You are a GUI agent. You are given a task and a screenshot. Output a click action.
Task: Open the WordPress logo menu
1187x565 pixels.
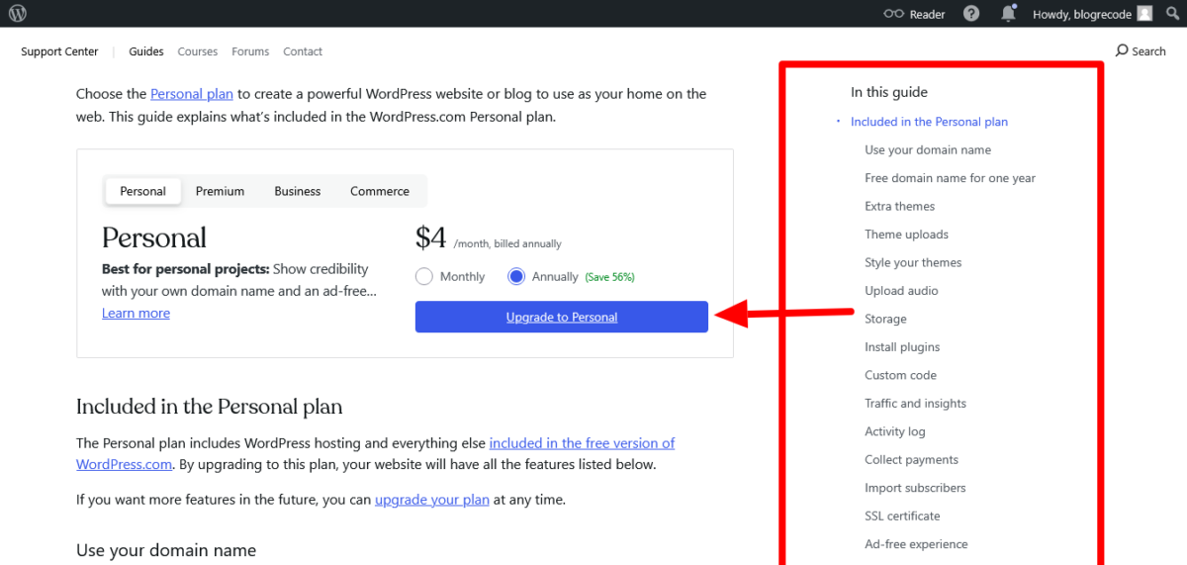click(x=17, y=14)
